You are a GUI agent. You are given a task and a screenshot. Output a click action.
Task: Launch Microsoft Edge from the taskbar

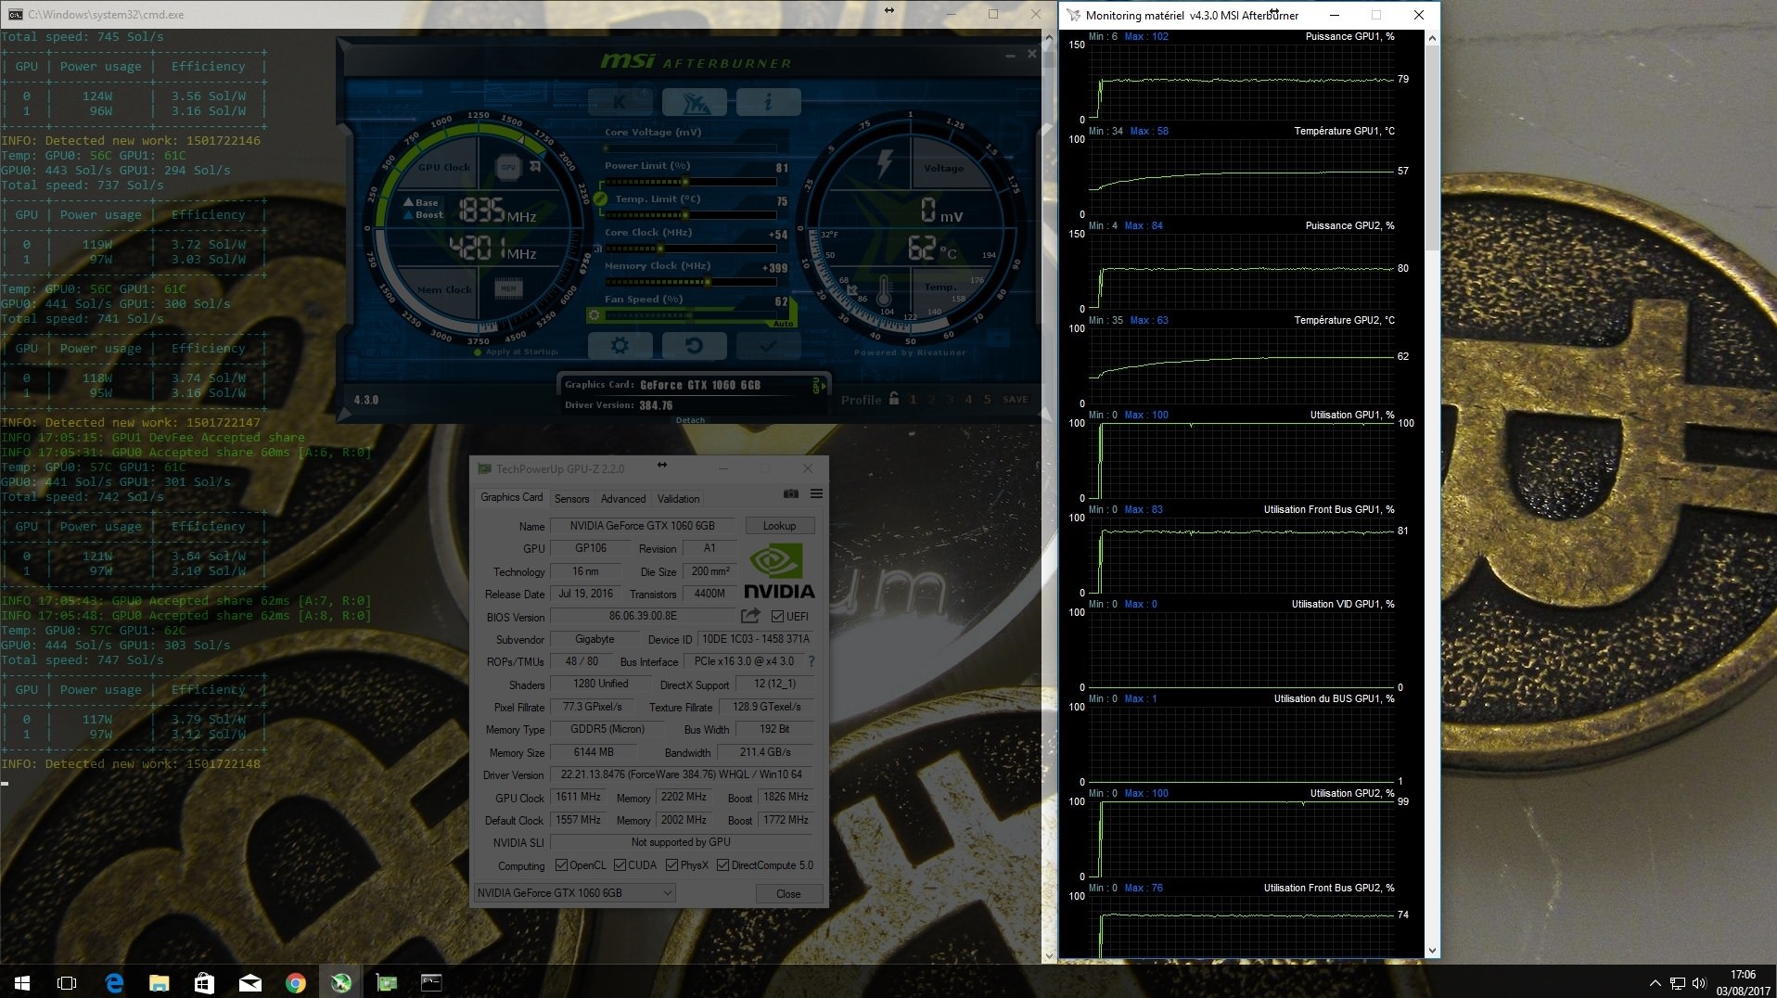pos(114,982)
